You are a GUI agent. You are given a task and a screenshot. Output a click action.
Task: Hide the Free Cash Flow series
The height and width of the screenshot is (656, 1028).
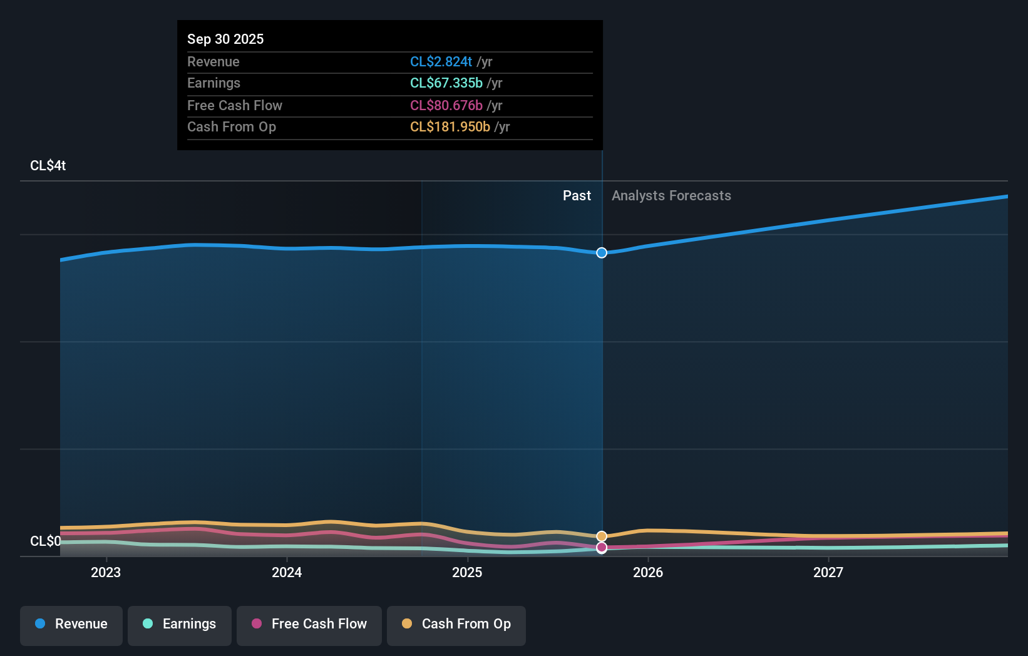click(309, 625)
